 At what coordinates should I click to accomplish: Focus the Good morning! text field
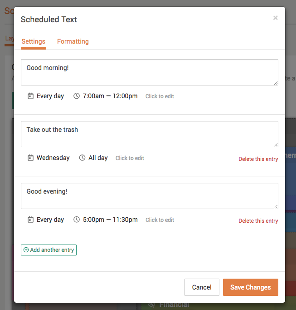(x=150, y=72)
